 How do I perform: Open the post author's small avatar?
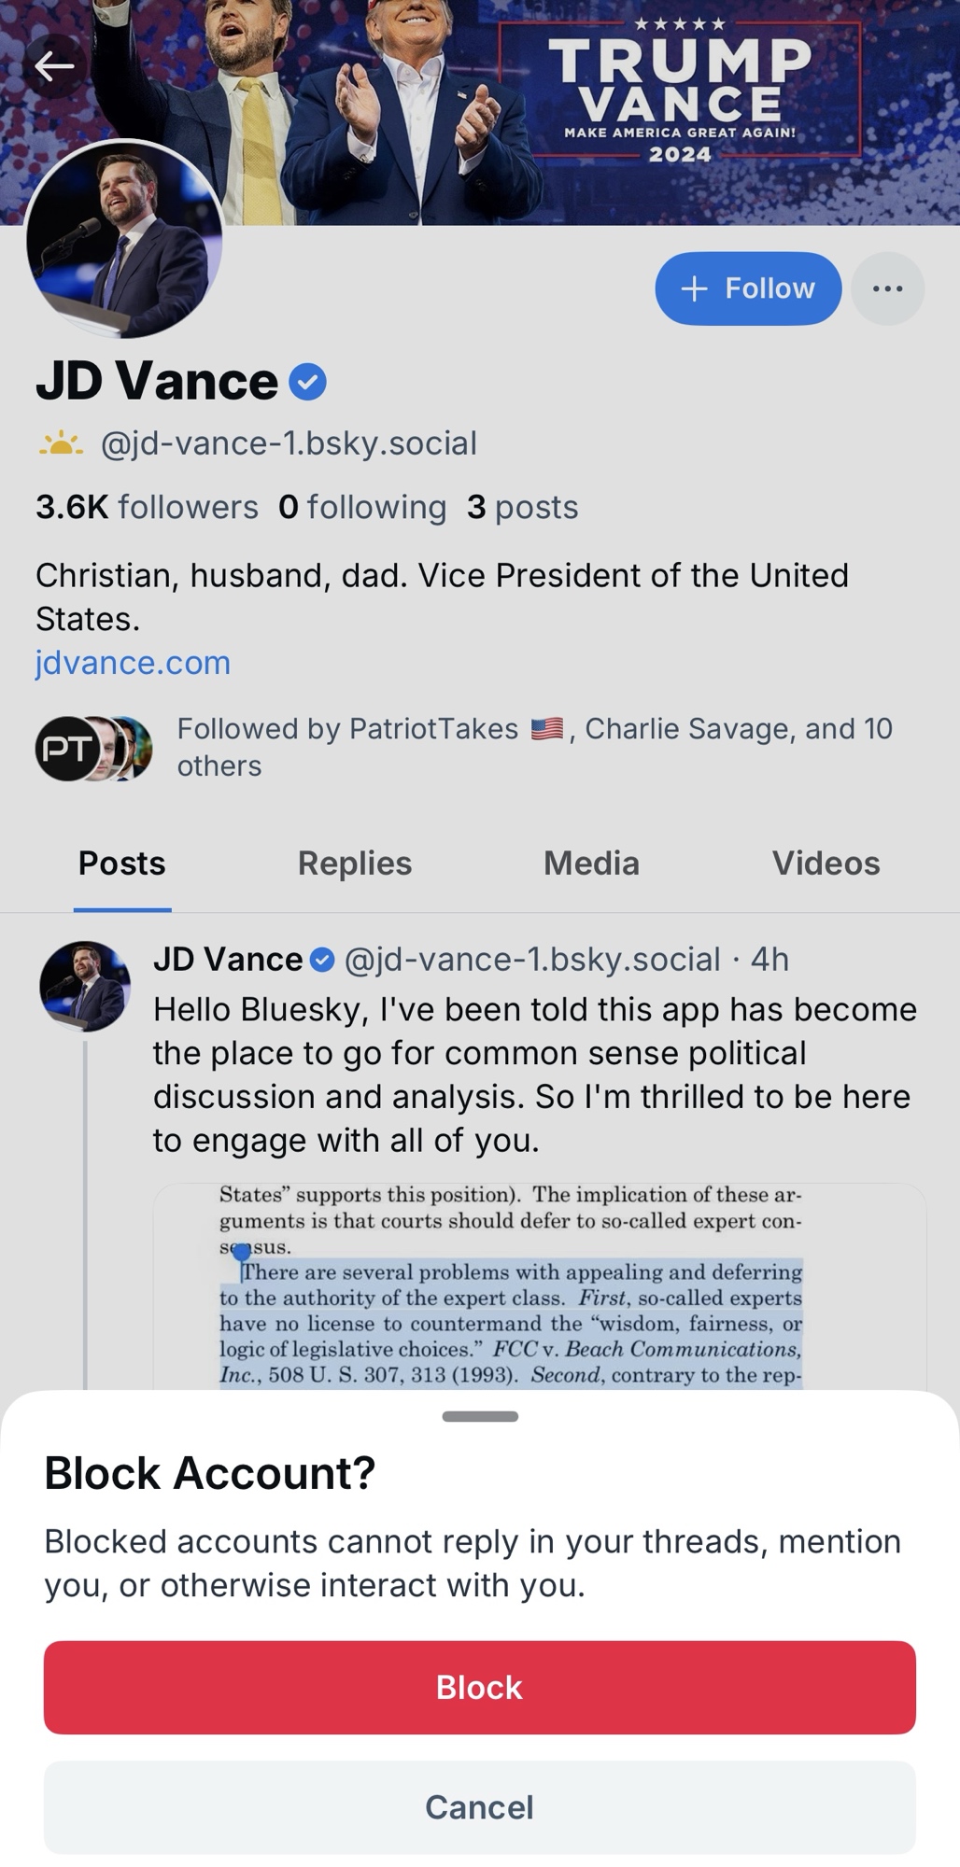pyautogui.click(x=84, y=986)
